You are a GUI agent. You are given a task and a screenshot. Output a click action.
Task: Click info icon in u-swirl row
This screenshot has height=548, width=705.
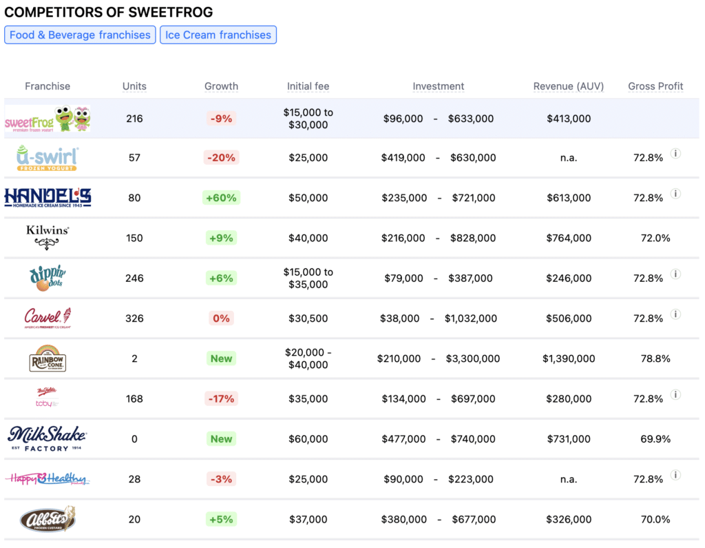pyautogui.click(x=675, y=154)
